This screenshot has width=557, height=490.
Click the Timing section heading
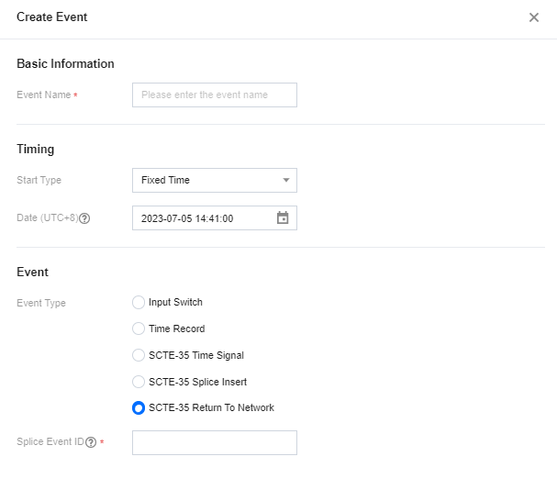pos(35,149)
